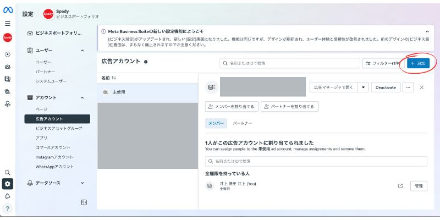
Task: Click 管理 button for 井上 user
Action: [419, 186]
